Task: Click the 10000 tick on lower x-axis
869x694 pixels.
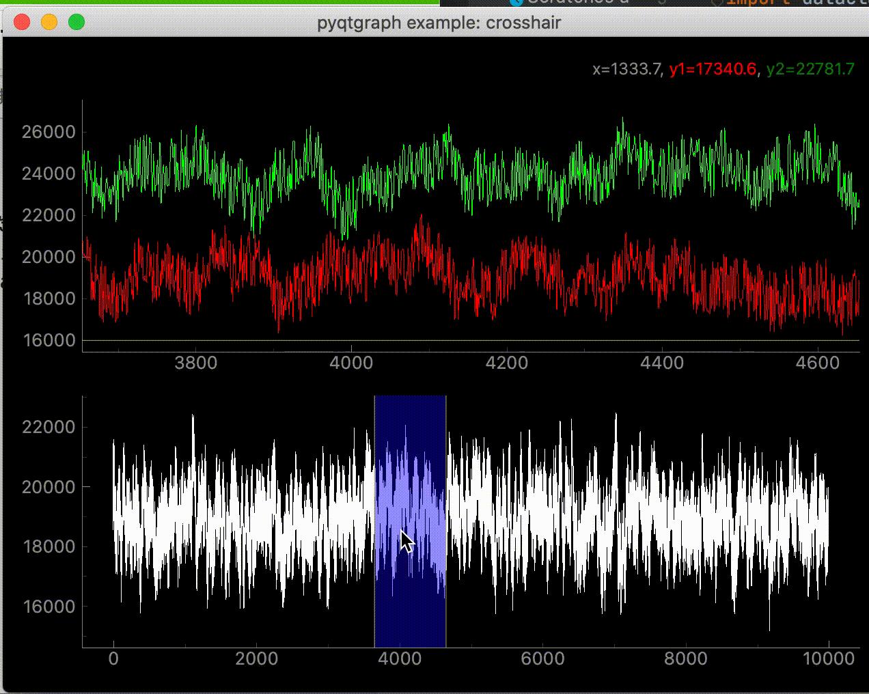Action: pyautogui.click(x=827, y=658)
